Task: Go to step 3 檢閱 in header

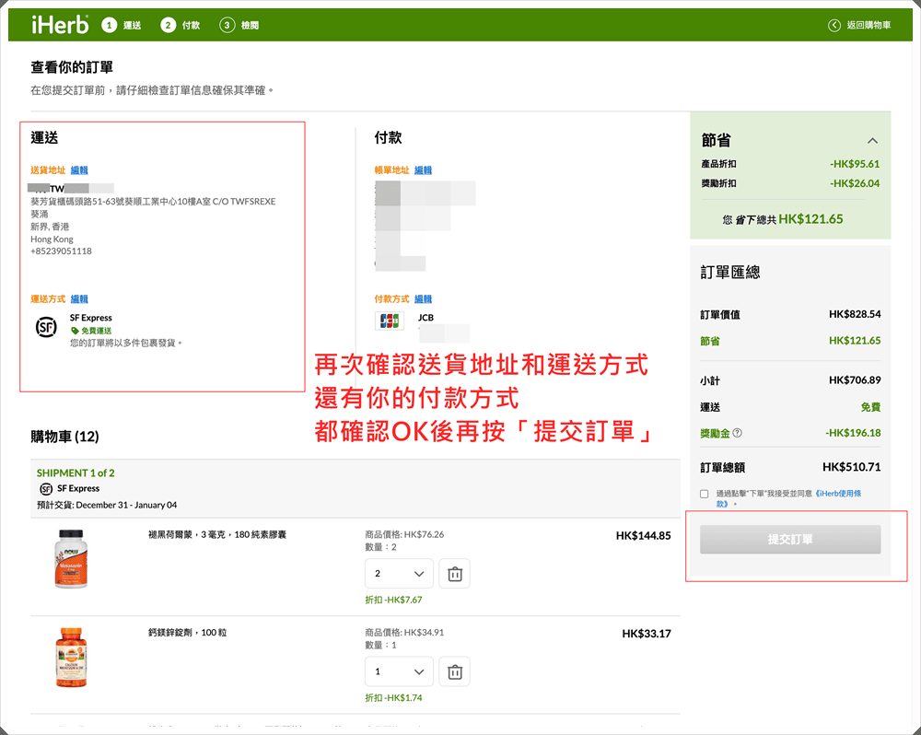Action: pos(239,25)
